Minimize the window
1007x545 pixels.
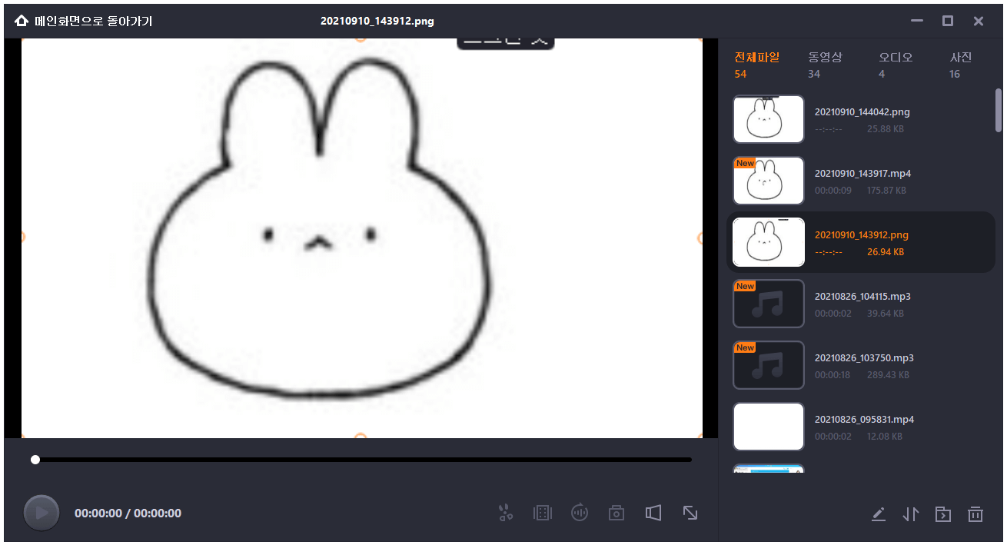[917, 21]
